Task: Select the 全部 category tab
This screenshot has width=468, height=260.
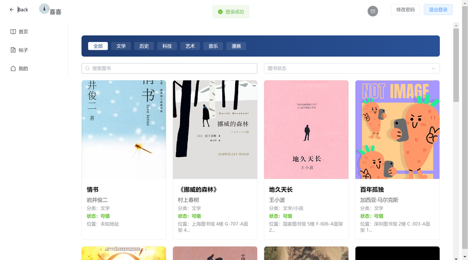Action: (x=98, y=46)
